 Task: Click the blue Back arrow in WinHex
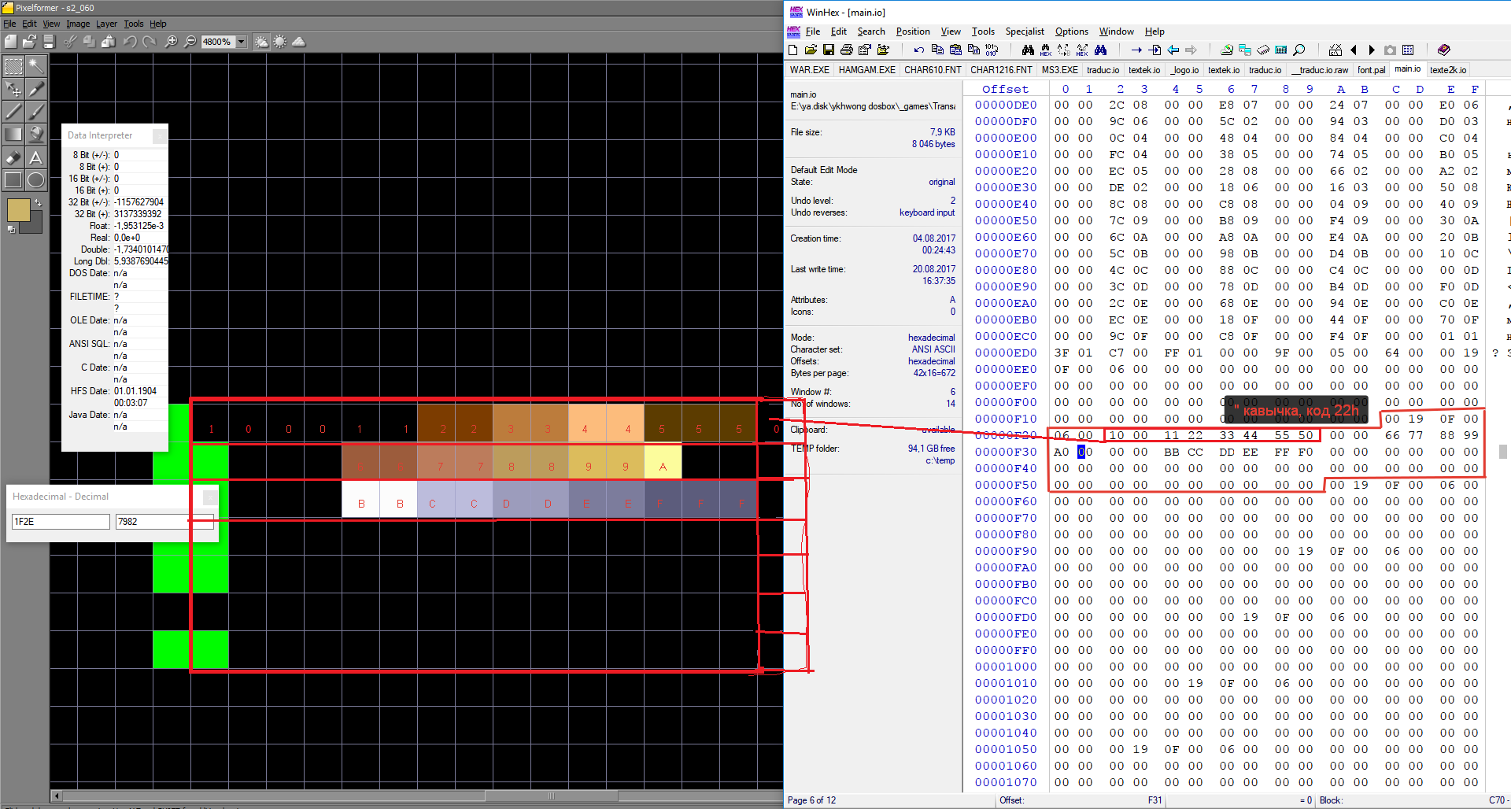pyautogui.click(x=1173, y=50)
